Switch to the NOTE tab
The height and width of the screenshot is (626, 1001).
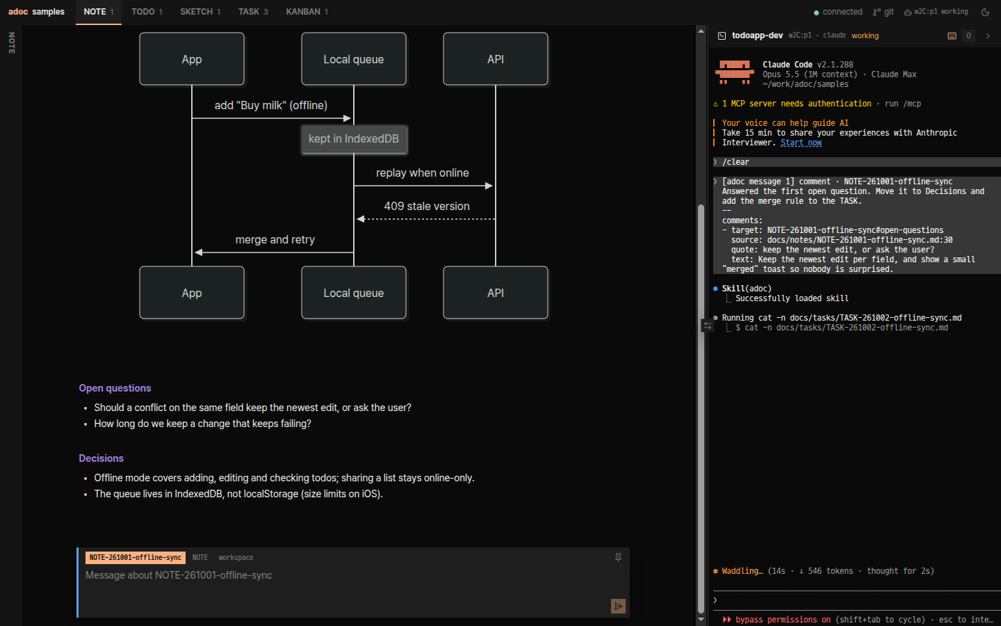coord(98,12)
